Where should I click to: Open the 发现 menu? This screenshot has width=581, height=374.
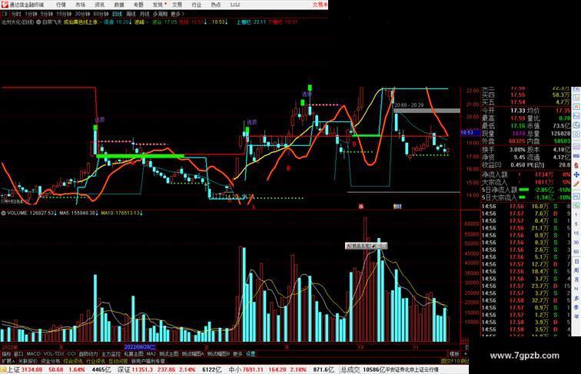[x=158, y=5]
